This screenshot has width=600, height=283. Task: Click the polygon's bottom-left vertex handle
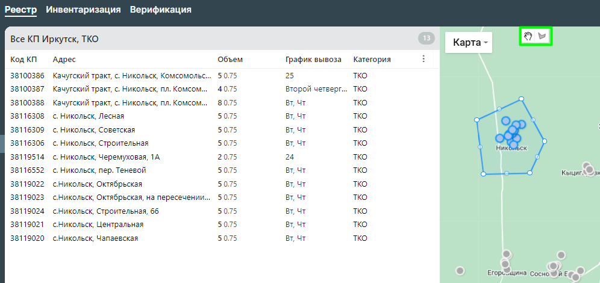tap(484, 174)
